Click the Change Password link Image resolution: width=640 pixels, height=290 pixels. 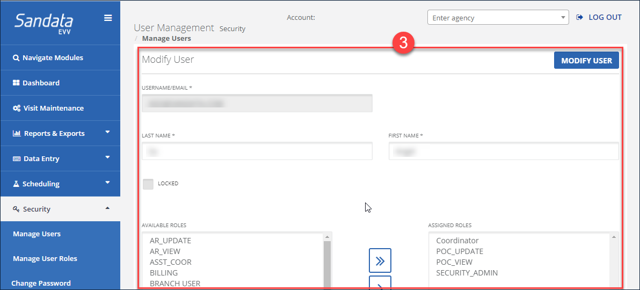click(x=41, y=283)
